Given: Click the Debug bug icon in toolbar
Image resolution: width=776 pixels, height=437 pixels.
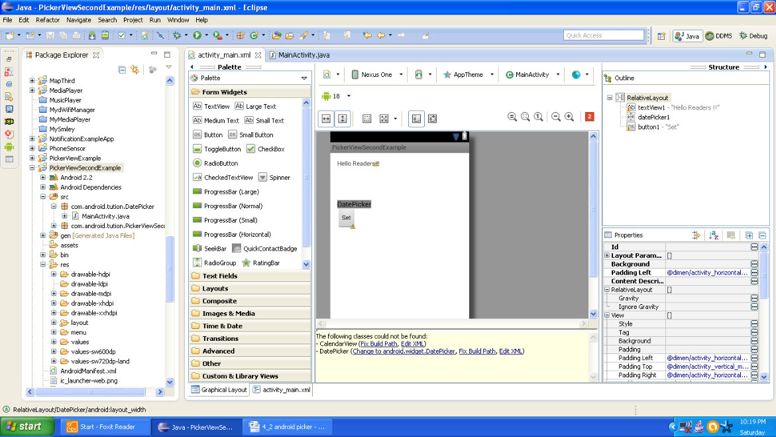Looking at the screenshot, I should click(x=177, y=35).
